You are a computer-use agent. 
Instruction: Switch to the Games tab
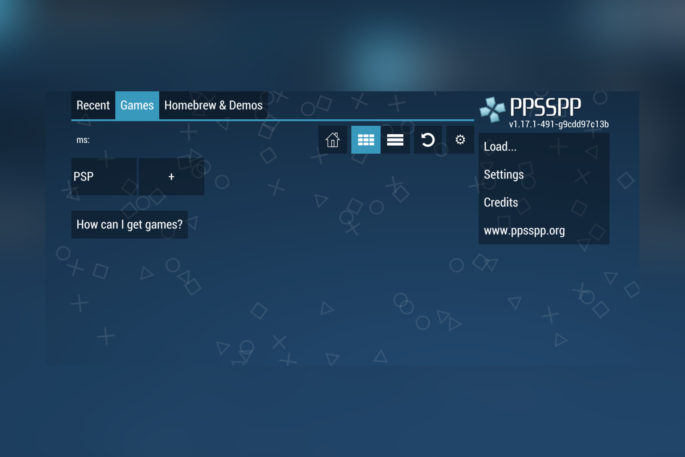click(x=137, y=105)
